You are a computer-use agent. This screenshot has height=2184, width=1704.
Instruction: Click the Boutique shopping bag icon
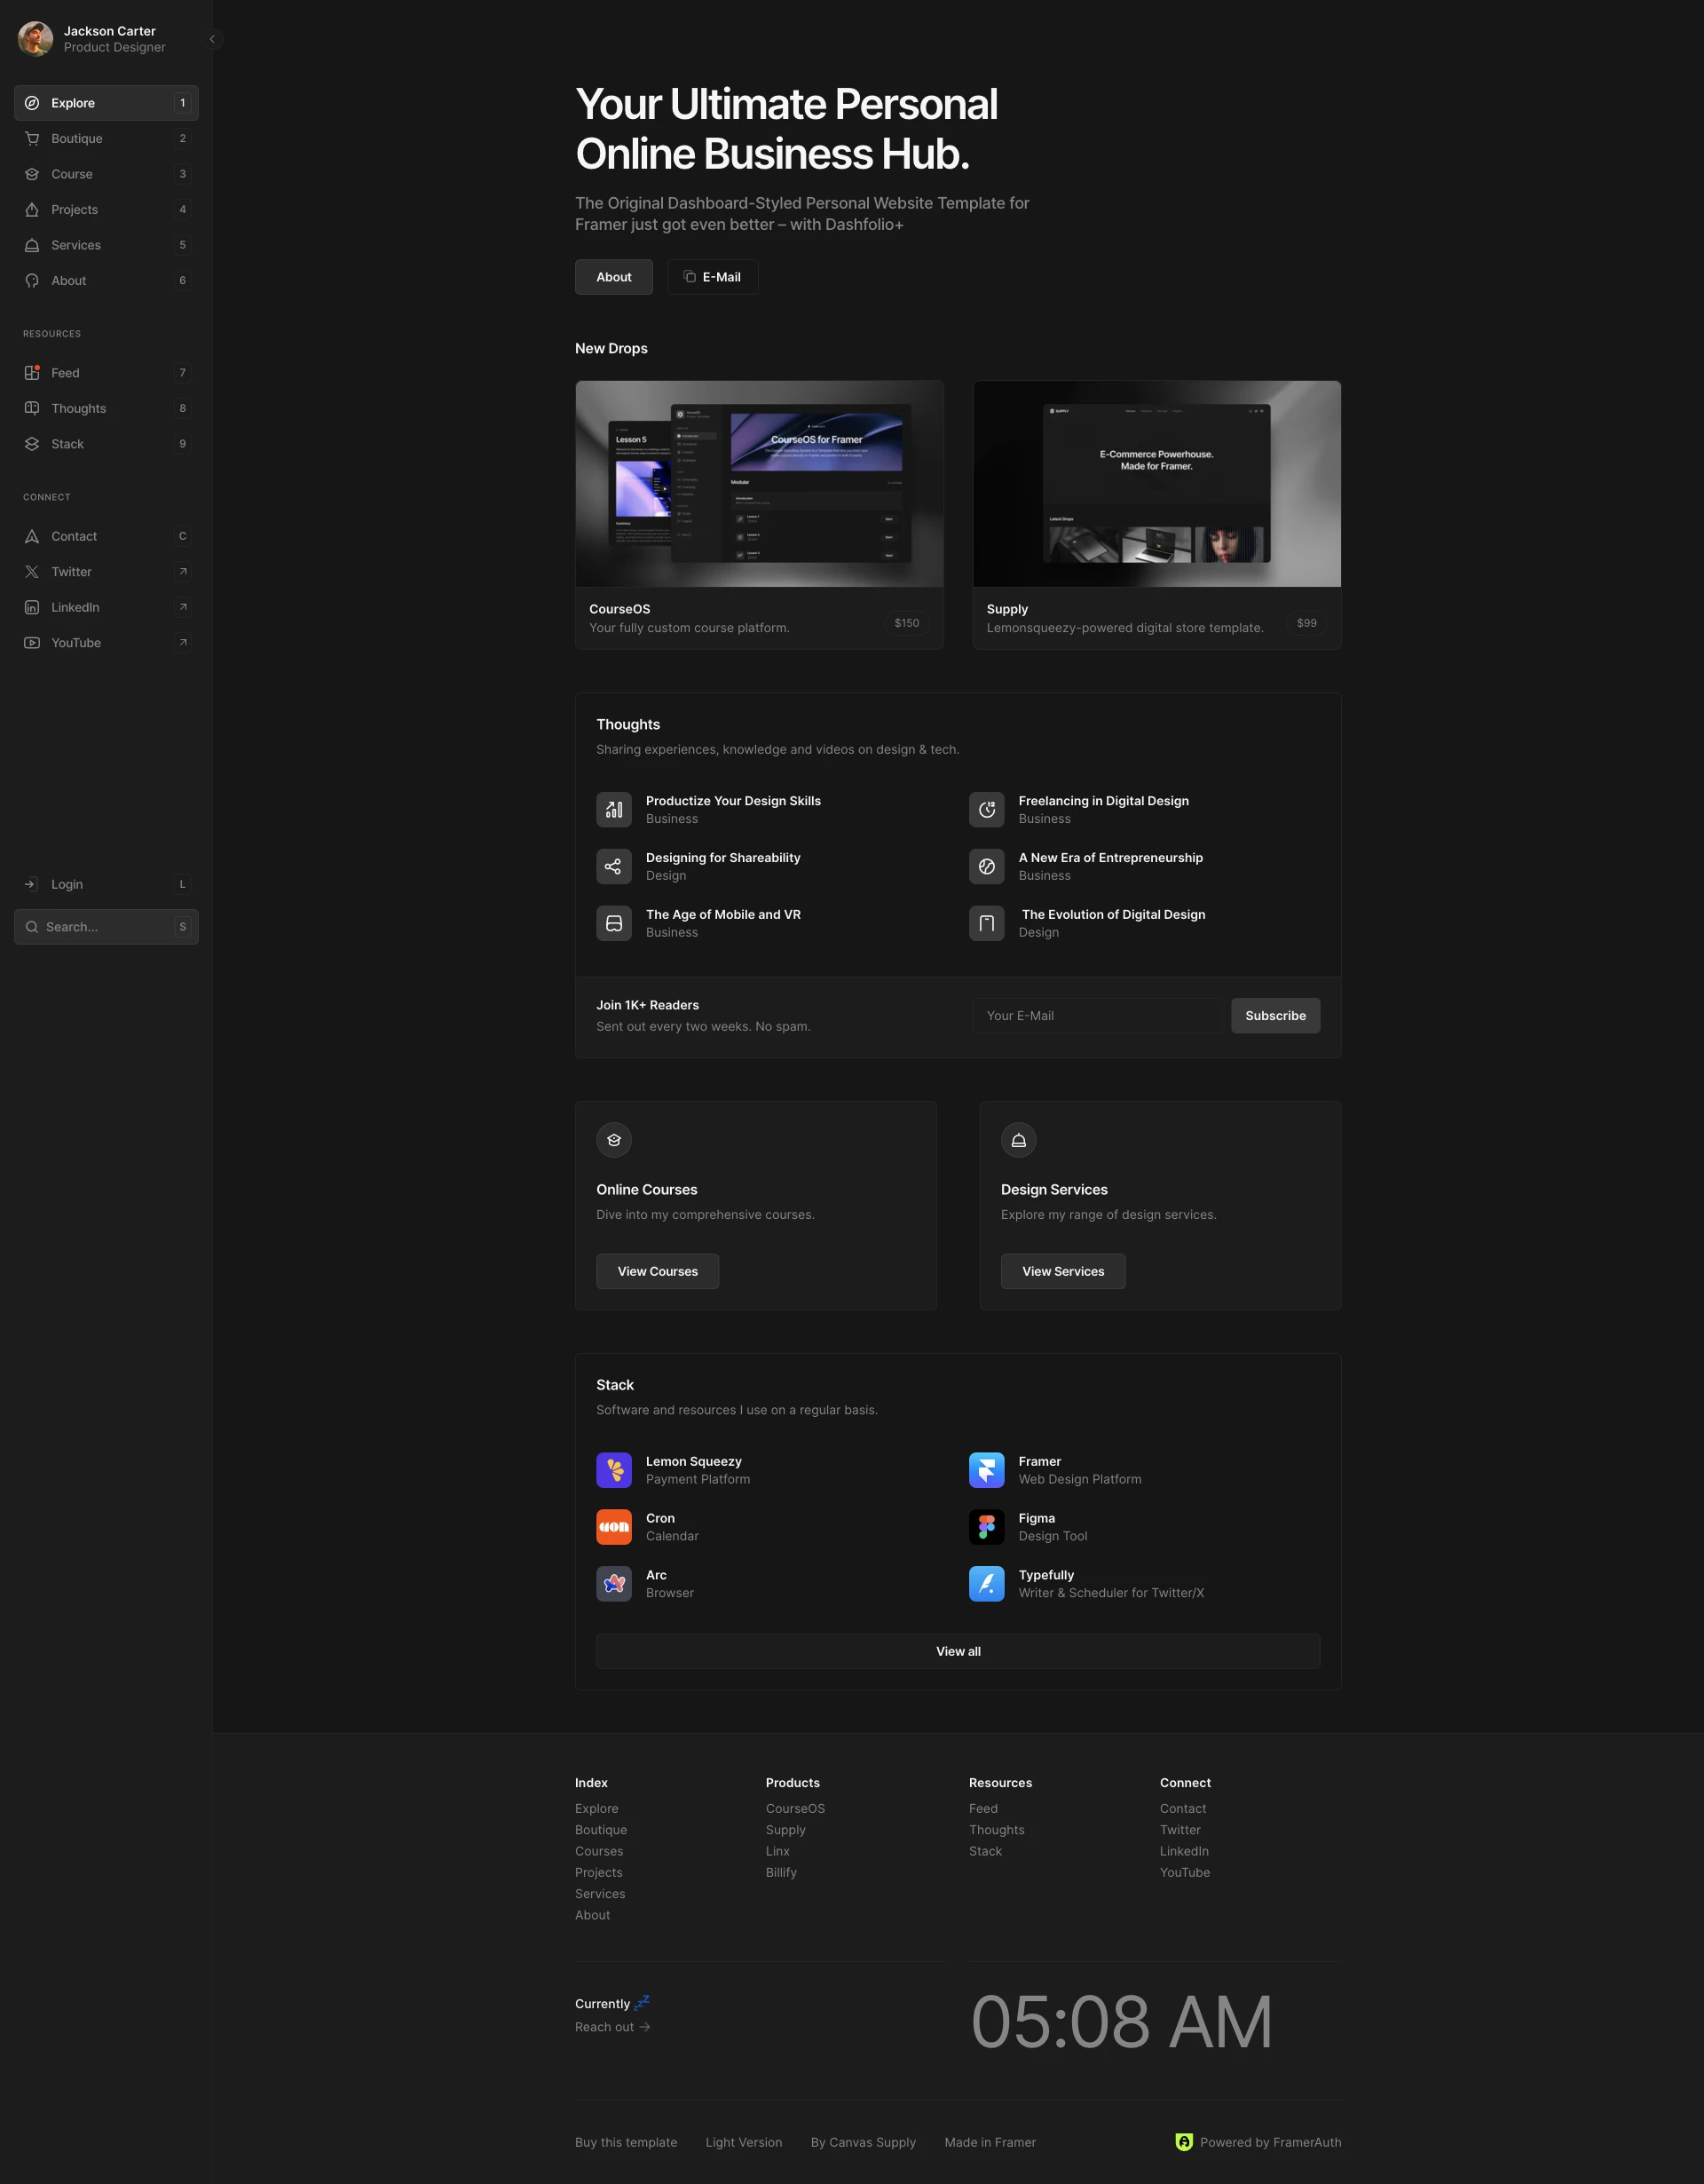tap(32, 138)
